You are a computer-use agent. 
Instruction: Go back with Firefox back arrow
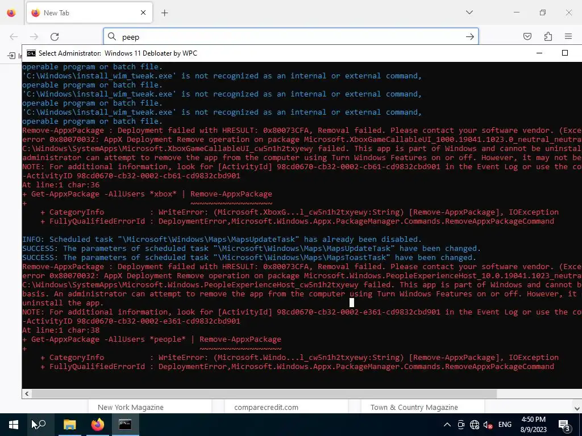[x=14, y=36]
